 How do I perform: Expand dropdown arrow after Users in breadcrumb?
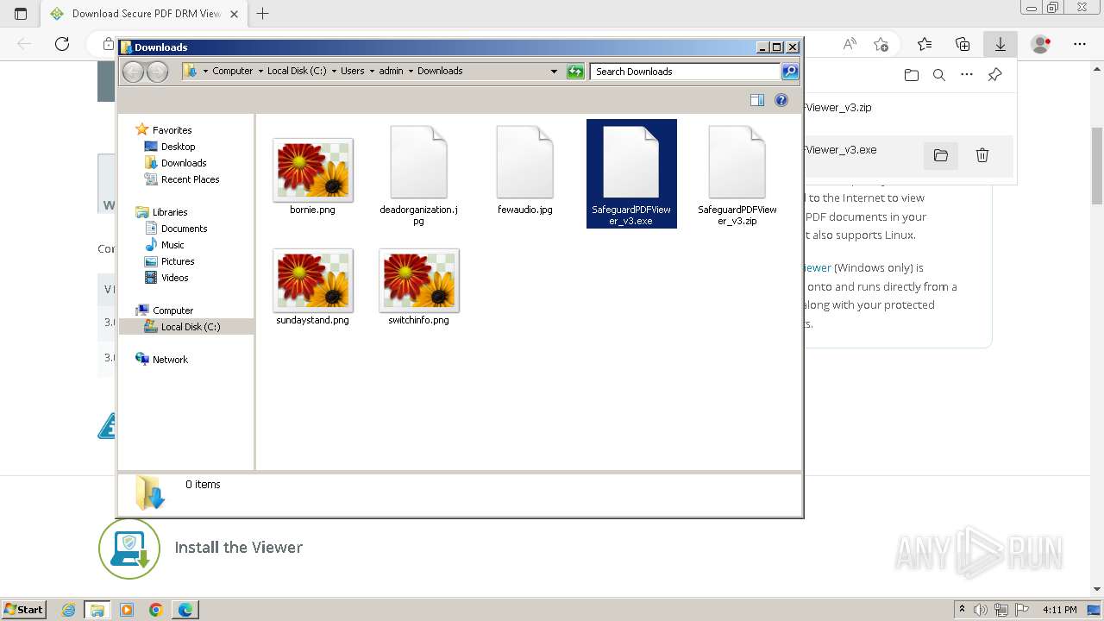click(x=372, y=72)
